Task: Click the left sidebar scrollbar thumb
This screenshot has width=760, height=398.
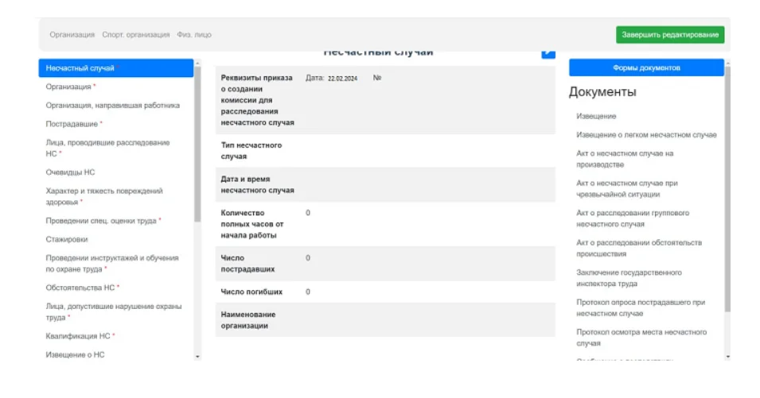Action: (x=197, y=145)
